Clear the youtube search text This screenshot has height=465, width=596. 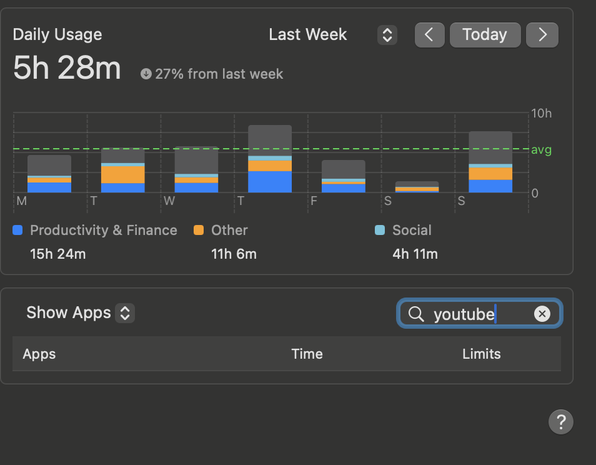click(x=542, y=314)
